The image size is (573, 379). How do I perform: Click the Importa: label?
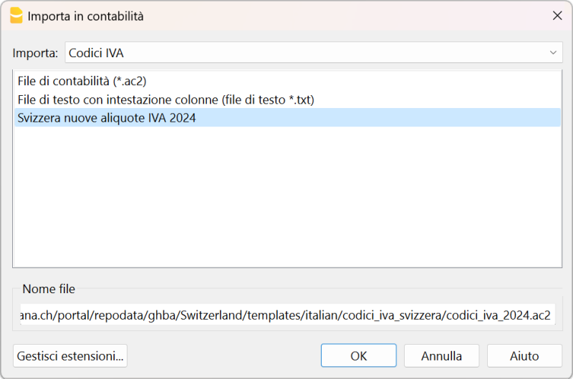coord(35,53)
